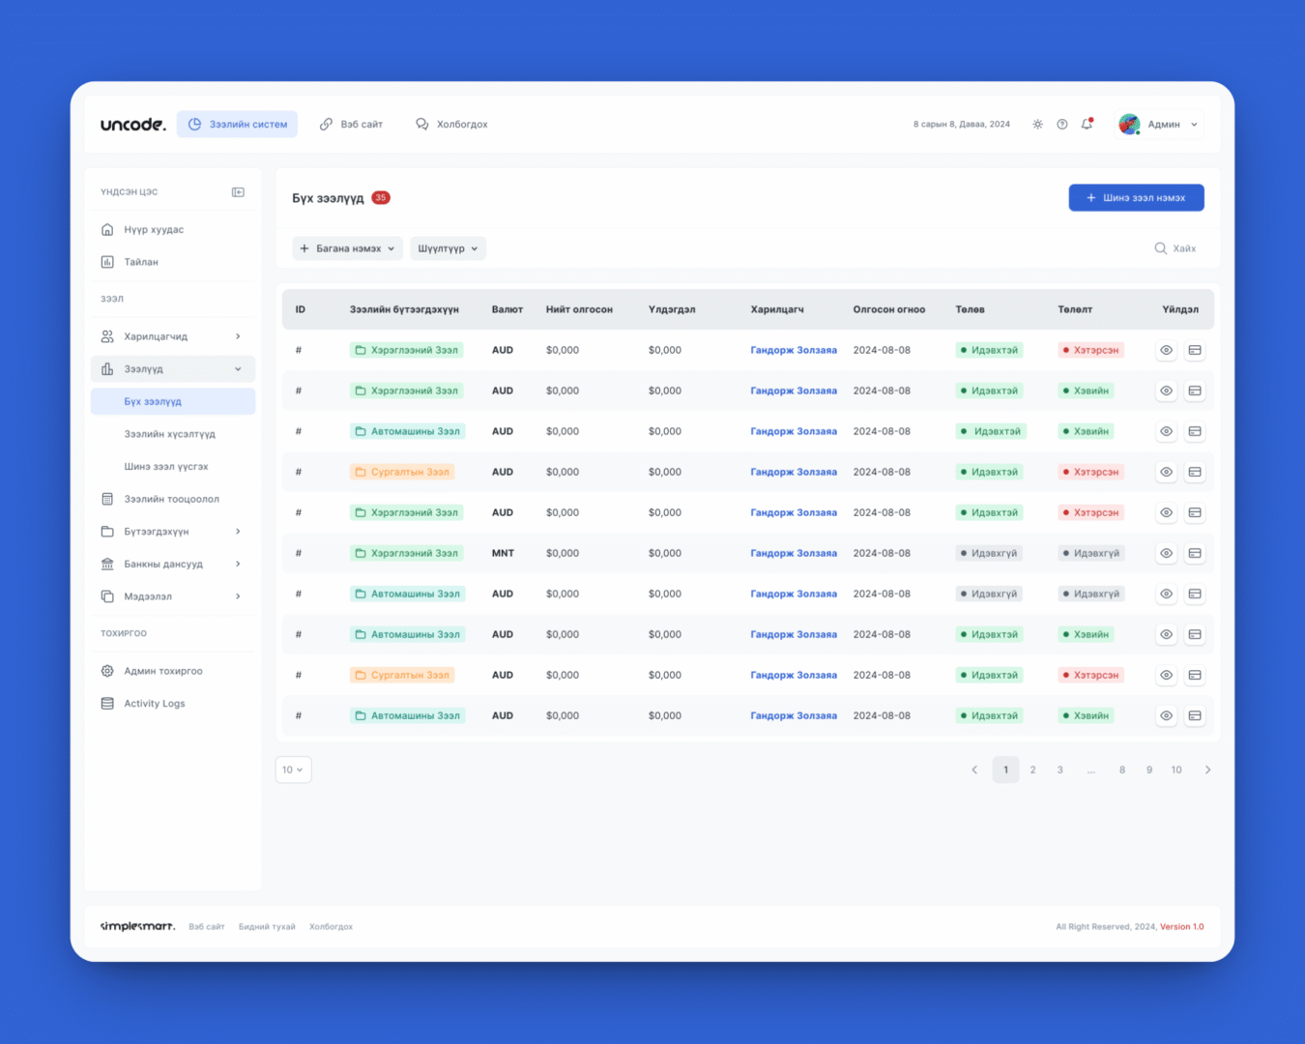Viewport: 1305px width, 1044px height.
Task: Open the Шүүлтүүр filter dropdown
Action: (448, 248)
